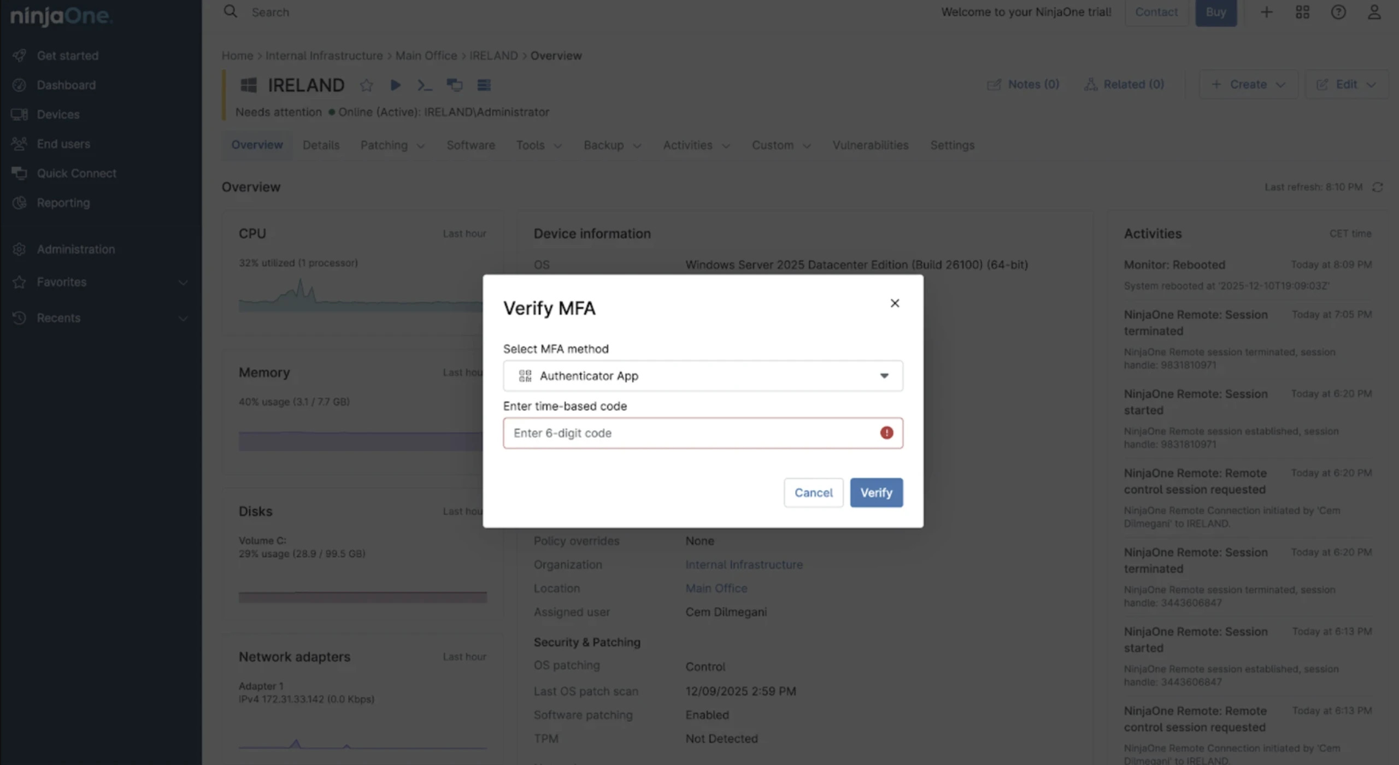The height and width of the screenshot is (765, 1399).
Task: Click the Disks Volume C usage bar
Action: coord(362,597)
